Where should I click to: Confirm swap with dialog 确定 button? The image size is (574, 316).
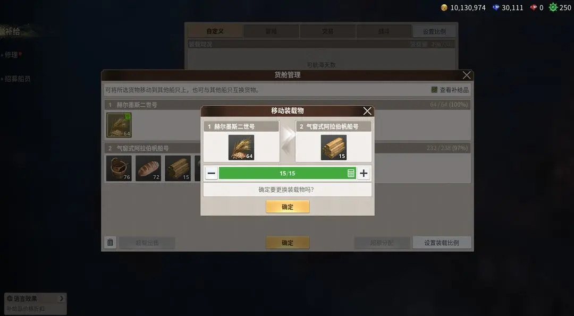click(288, 207)
